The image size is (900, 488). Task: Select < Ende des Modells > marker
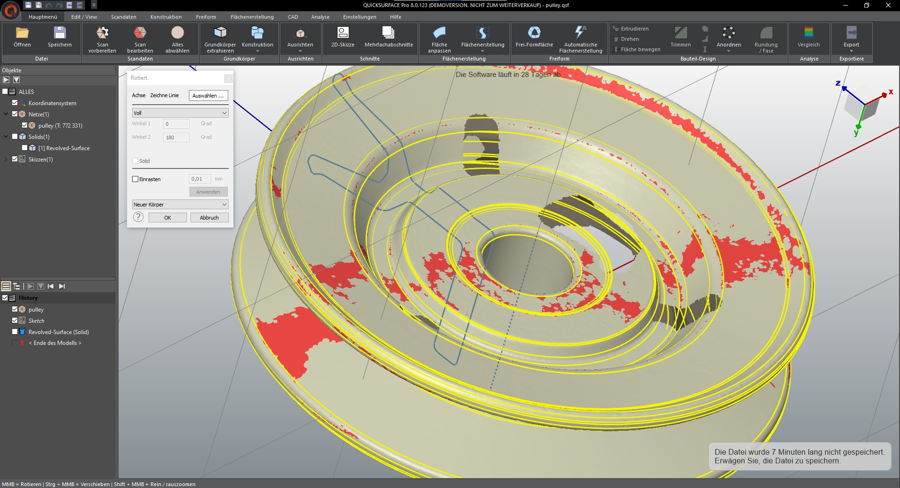[x=55, y=343]
